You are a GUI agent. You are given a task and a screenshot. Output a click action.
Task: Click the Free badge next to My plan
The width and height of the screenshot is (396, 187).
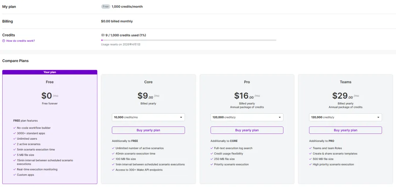click(x=106, y=7)
